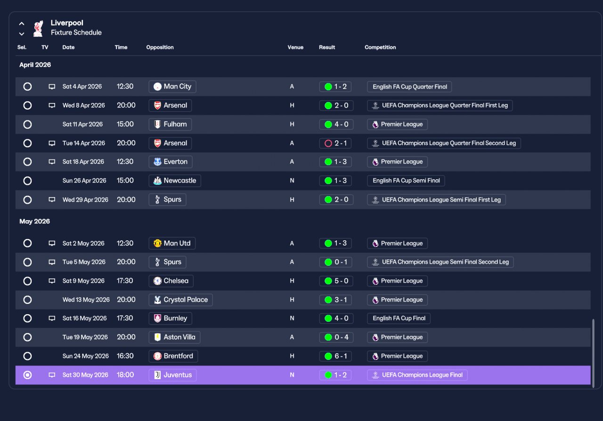The height and width of the screenshot is (421, 603).
Task: Click the Opposition column header
Action: [x=160, y=47]
